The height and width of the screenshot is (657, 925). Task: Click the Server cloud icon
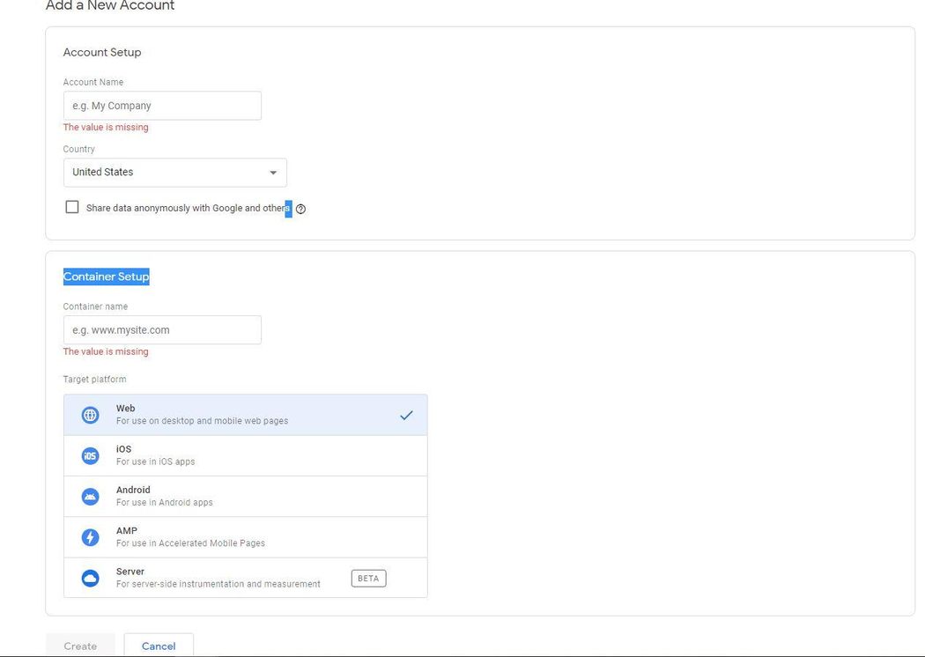pos(90,579)
